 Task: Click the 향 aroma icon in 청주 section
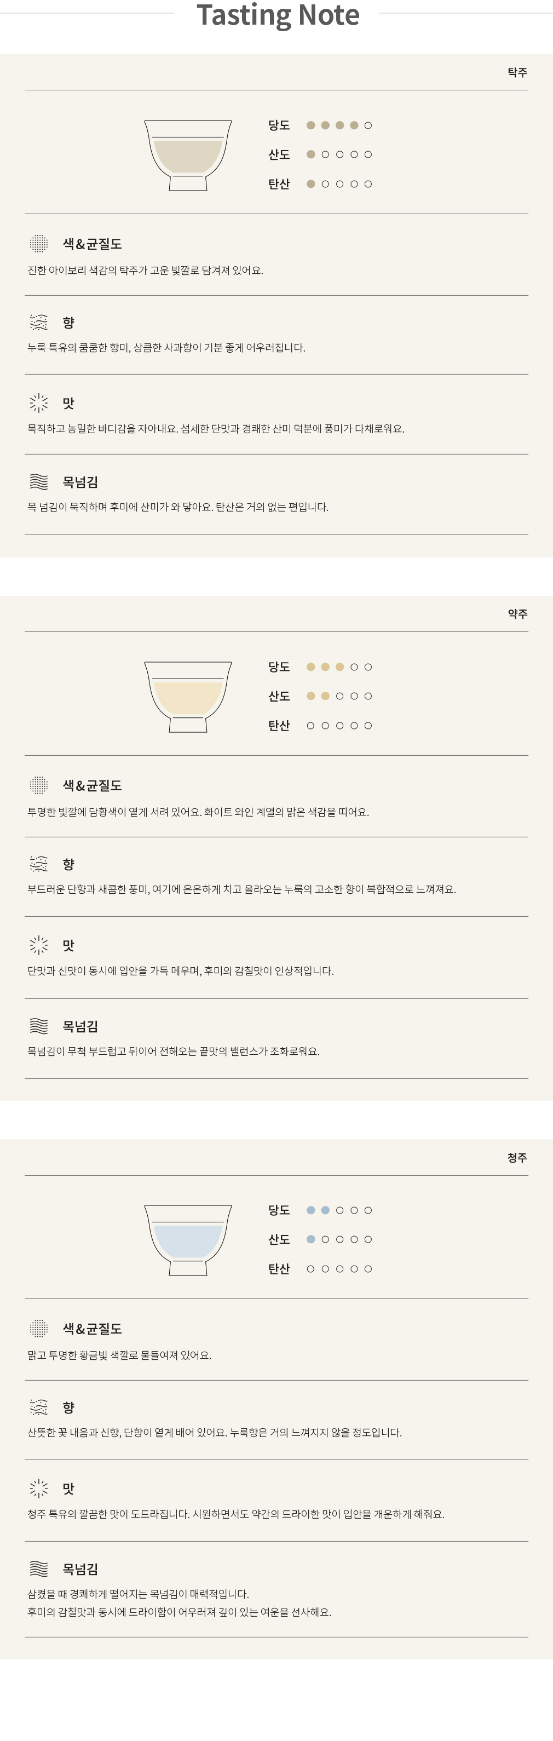click(x=39, y=1407)
